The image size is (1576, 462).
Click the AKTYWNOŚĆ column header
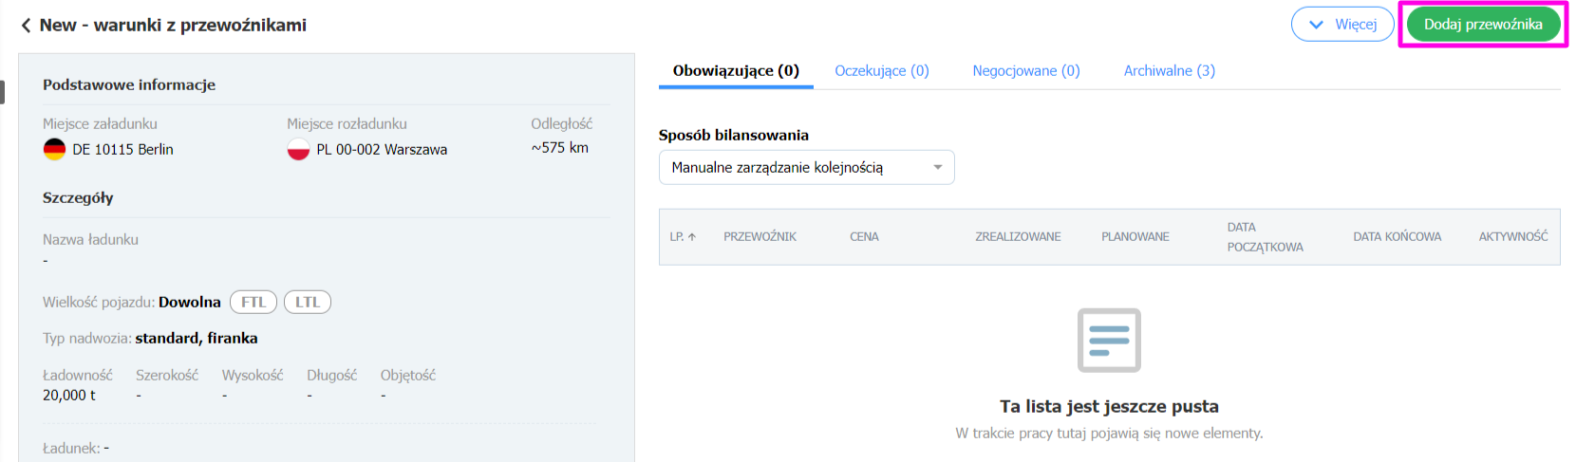click(1512, 237)
